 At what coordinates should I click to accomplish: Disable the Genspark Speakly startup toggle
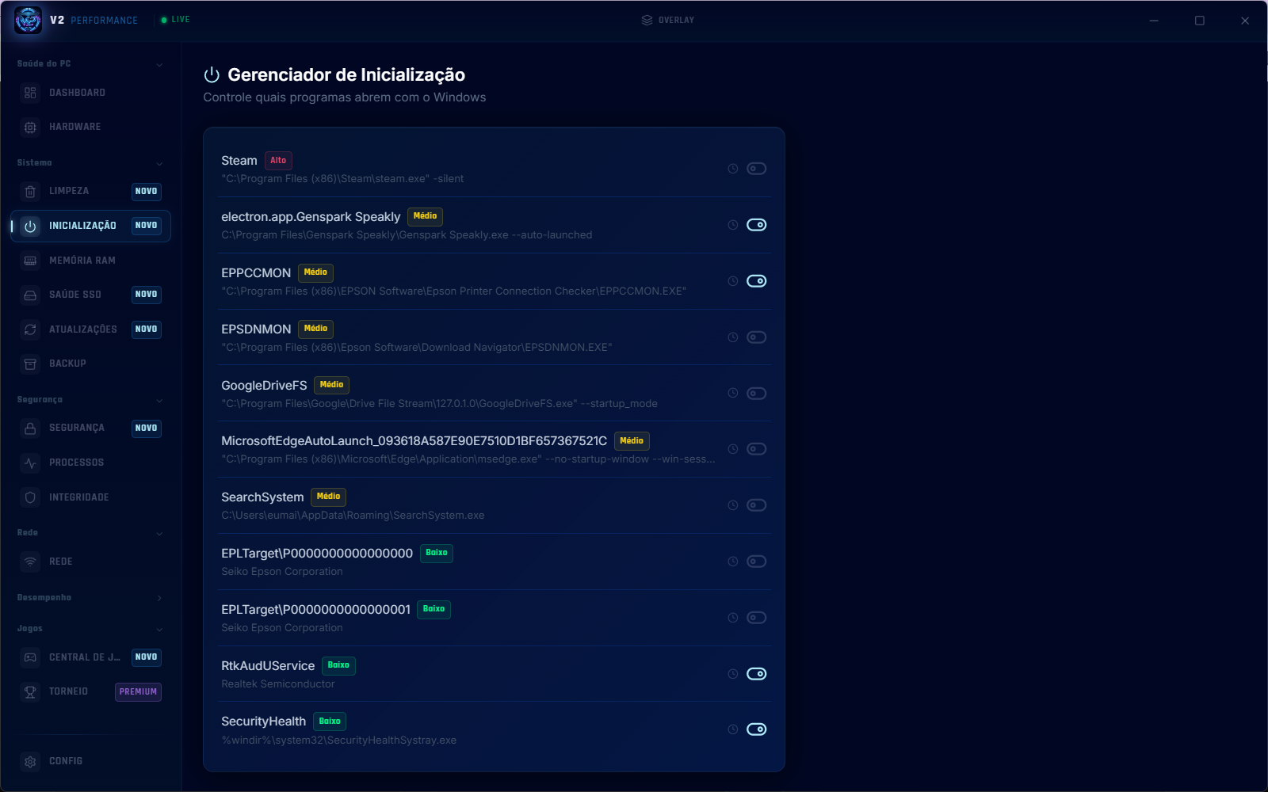(757, 225)
